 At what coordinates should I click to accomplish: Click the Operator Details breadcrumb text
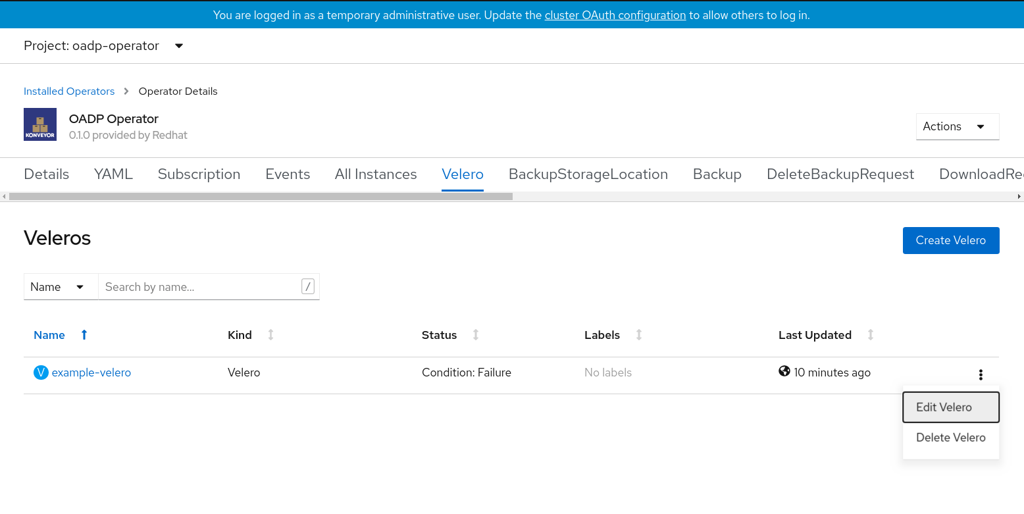click(178, 91)
